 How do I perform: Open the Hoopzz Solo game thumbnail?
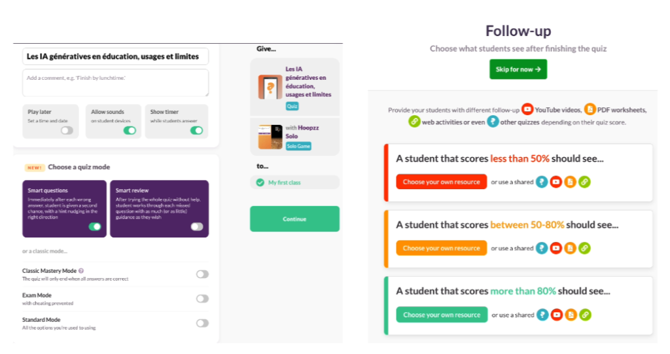pyautogui.click(x=270, y=136)
